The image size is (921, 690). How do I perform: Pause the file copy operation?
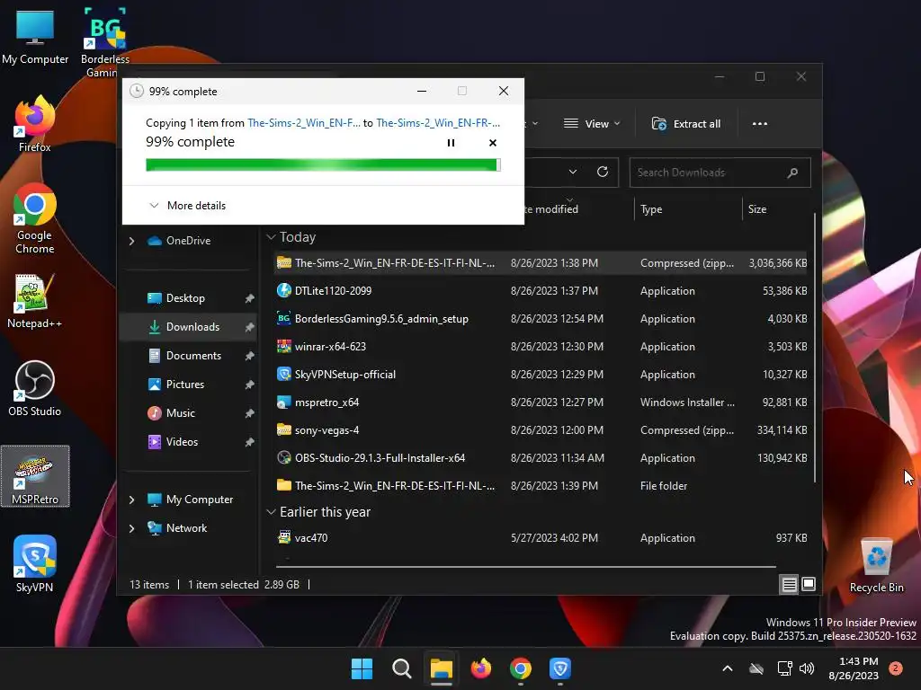[452, 143]
